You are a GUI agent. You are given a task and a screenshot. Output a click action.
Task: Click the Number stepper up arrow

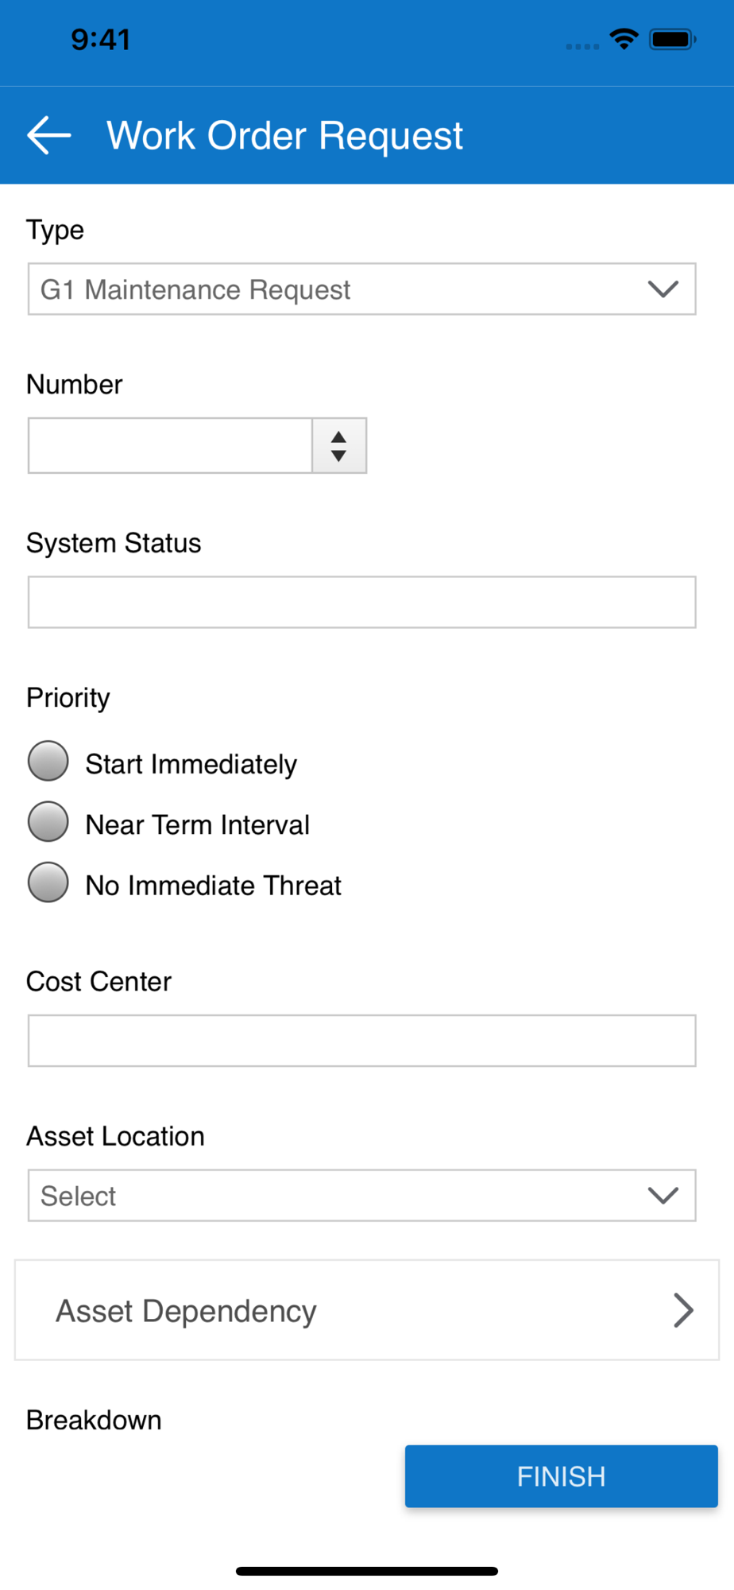click(x=338, y=436)
